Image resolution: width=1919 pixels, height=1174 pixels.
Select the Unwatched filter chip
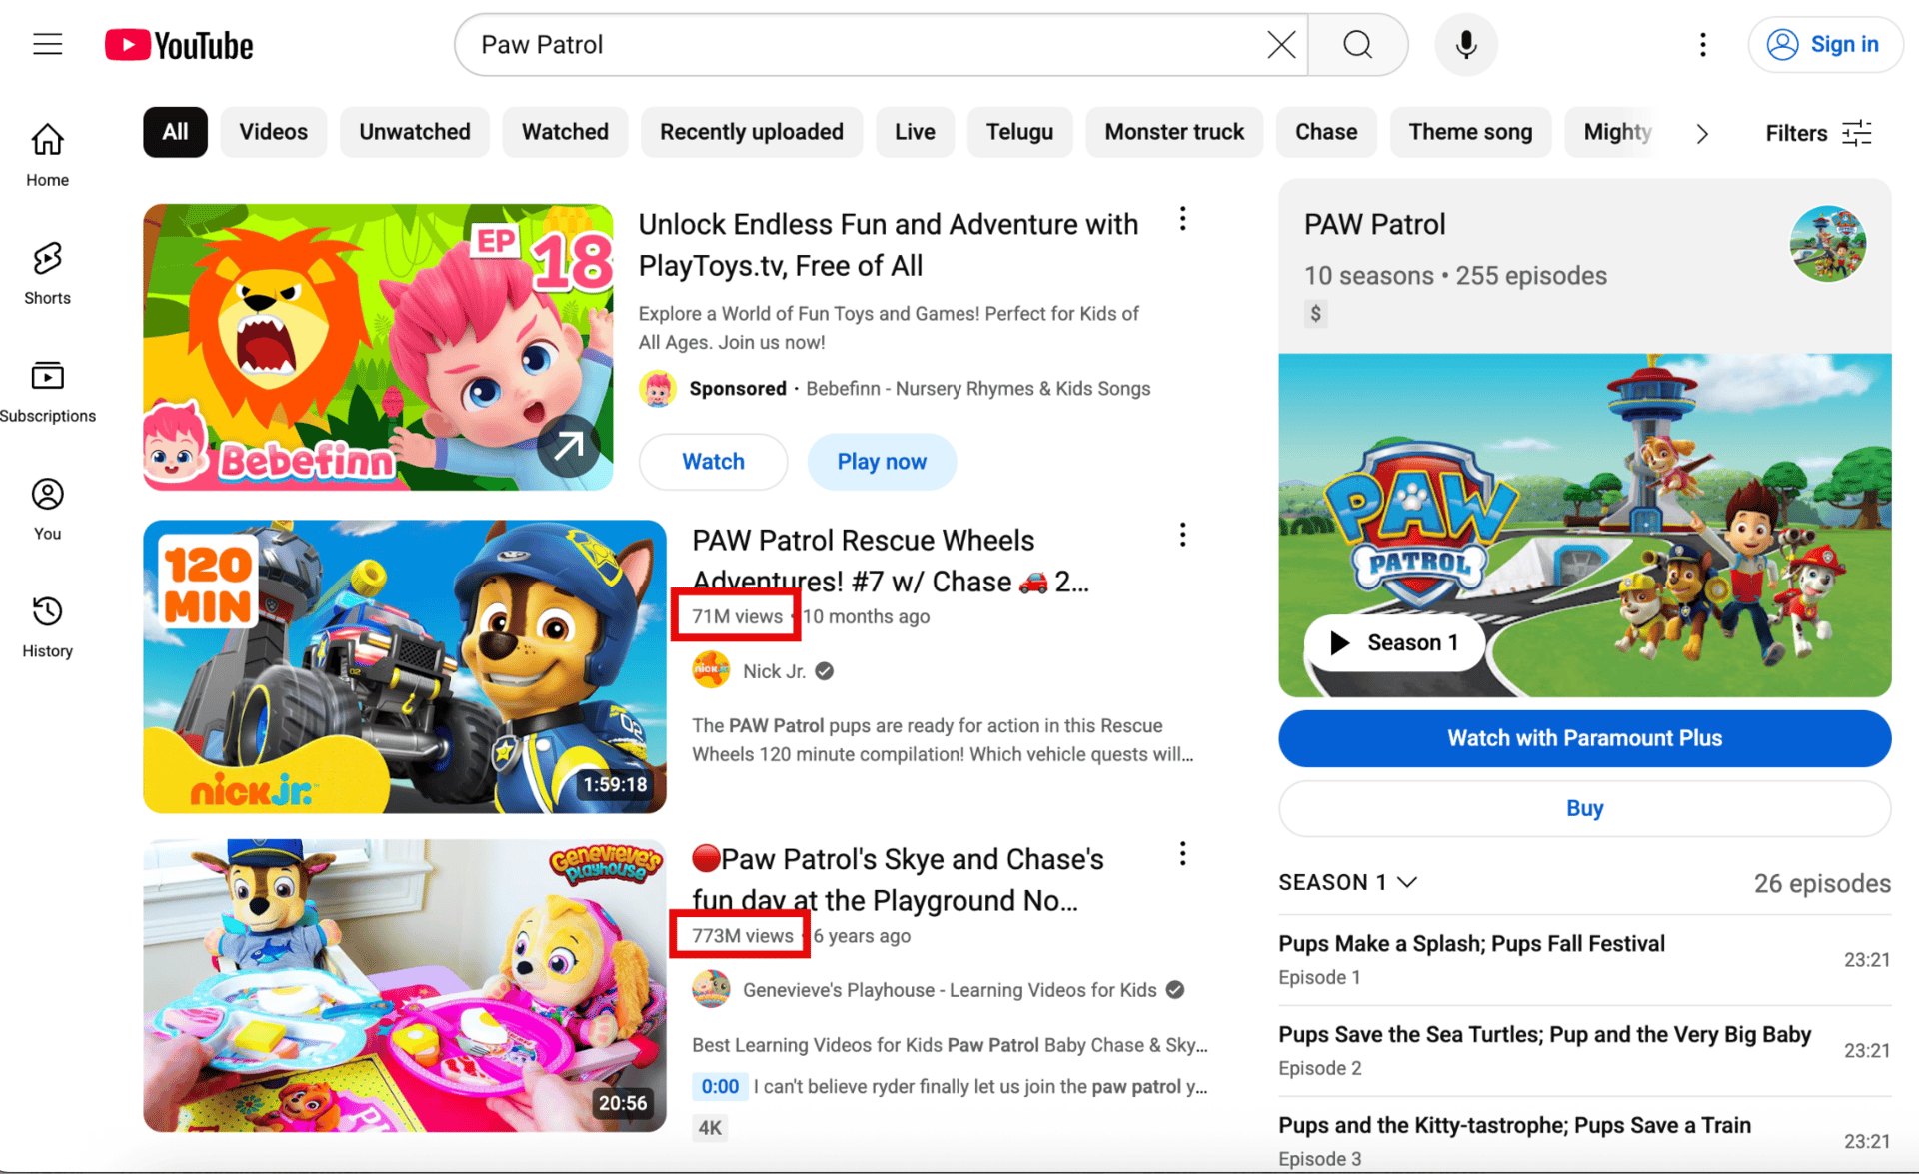pyautogui.click(x=414, y=132)
